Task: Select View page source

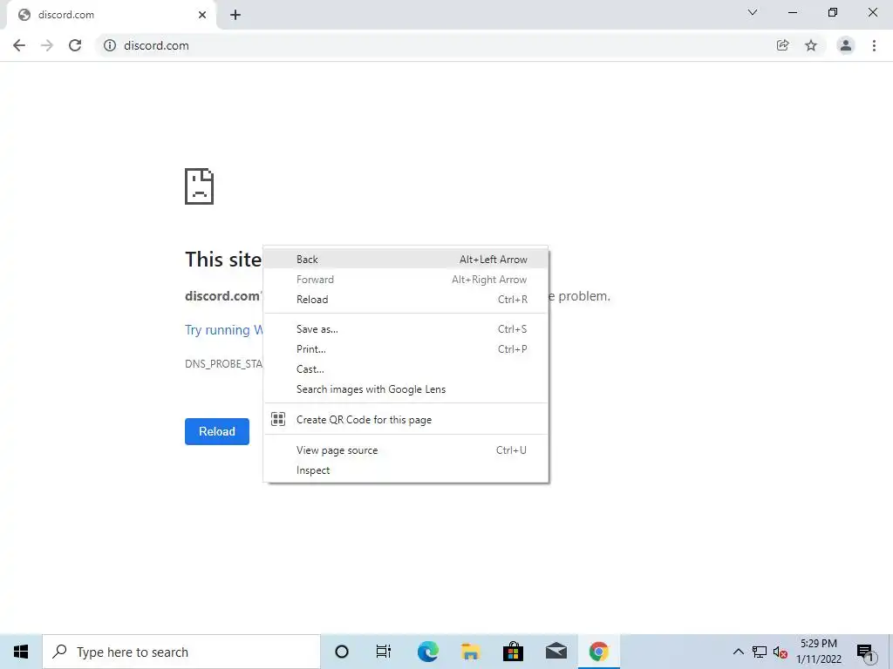Action: tap(406, 450)
